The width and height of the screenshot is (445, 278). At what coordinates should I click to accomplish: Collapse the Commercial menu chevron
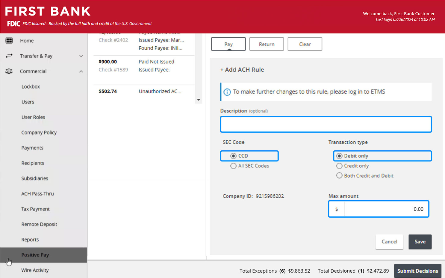(x=81, y=71)
